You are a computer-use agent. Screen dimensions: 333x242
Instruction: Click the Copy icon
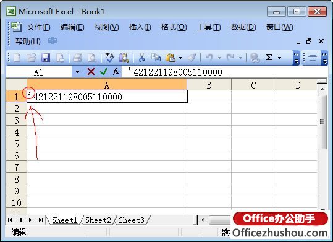tap(156, 58)
